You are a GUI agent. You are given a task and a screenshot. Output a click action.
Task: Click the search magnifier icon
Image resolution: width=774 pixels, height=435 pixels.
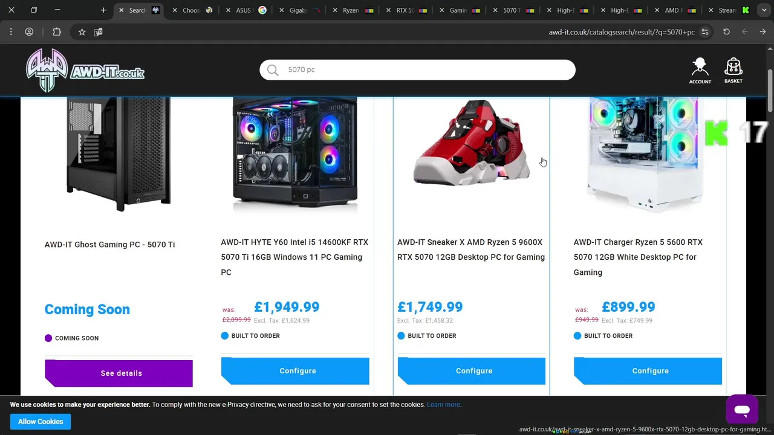(x=273, y=70)
